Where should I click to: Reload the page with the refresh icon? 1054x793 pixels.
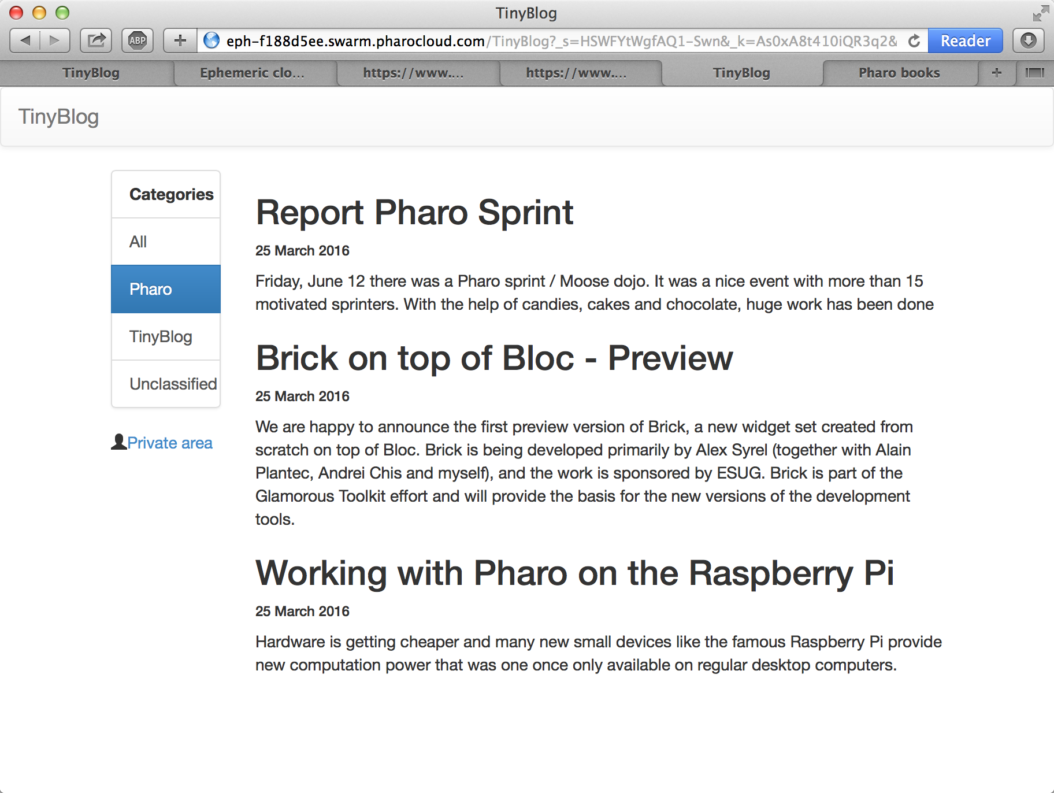914,41
